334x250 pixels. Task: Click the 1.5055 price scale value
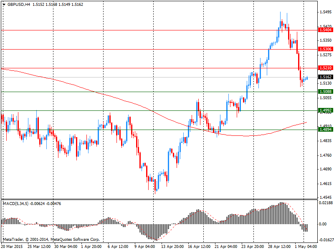pos(326,98)
